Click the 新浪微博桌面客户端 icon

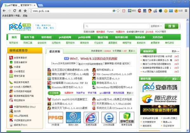[x=11, y=96]
